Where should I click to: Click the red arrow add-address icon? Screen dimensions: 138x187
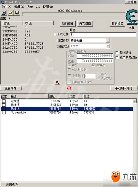tap(57, 82)
